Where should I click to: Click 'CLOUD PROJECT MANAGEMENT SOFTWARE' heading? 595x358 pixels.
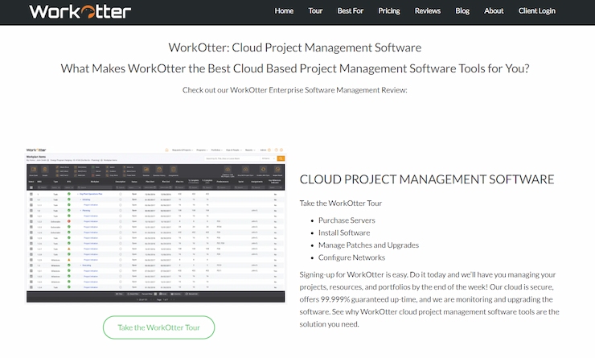(x=427, y=179)
